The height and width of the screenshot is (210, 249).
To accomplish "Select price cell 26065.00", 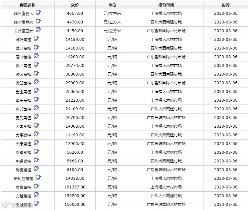I will coord(75,92).
